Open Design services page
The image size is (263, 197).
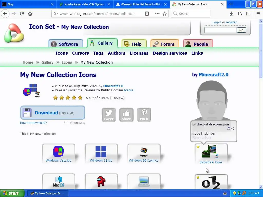pyautogui.click(x=170, y=53)
